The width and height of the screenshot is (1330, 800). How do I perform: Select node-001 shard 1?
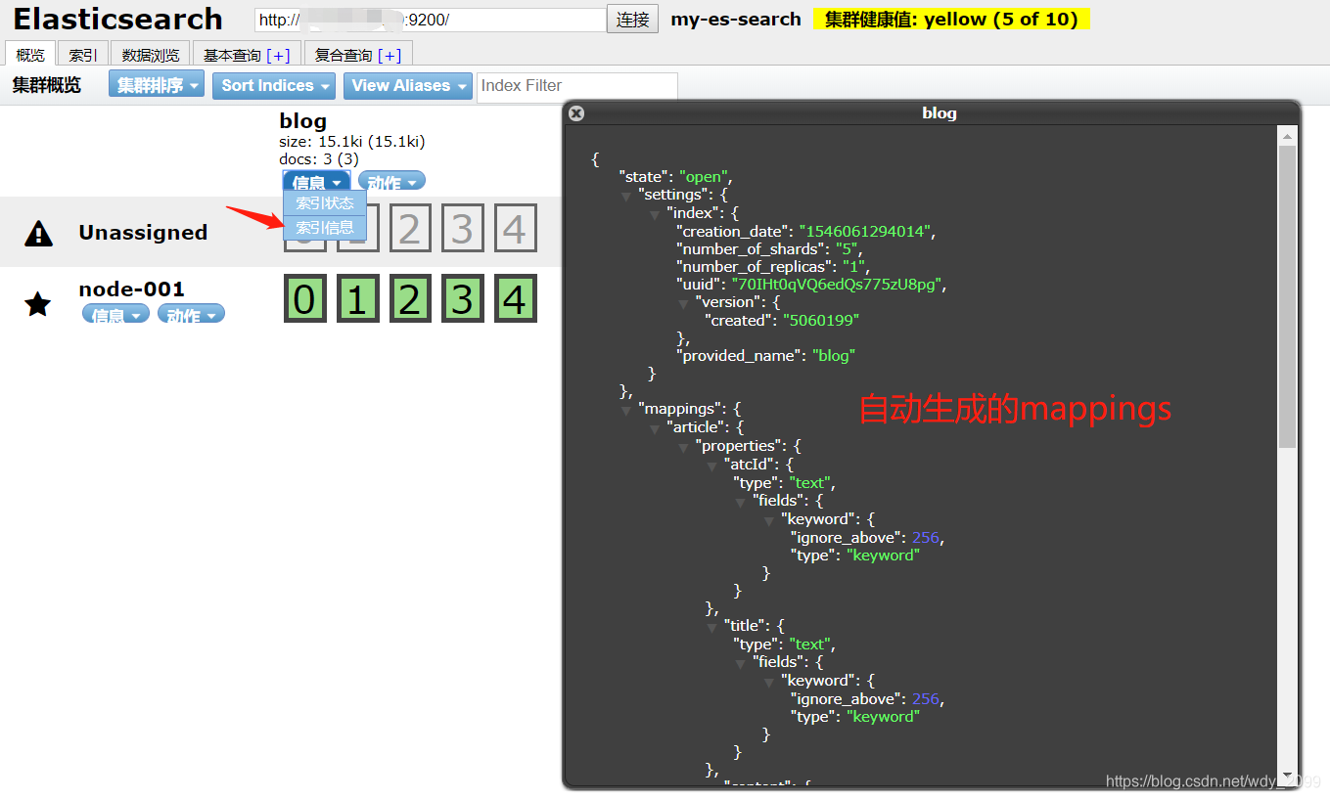point(357,298)
